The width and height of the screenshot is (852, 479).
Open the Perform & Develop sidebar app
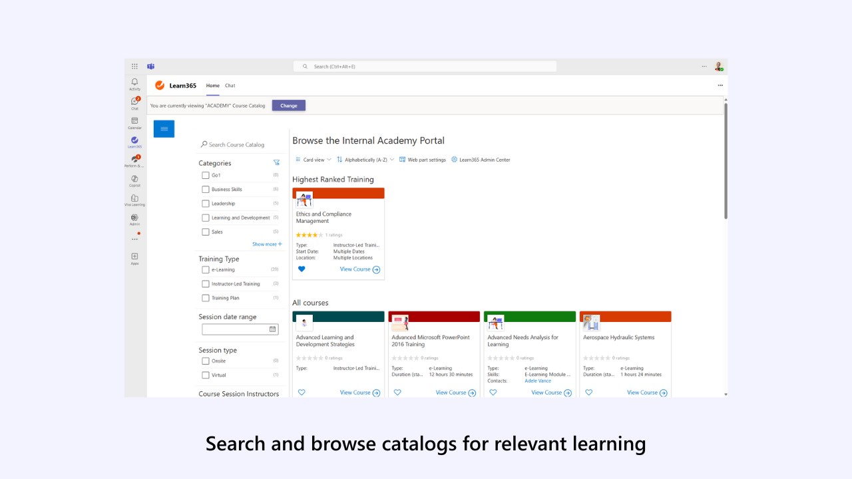134,161
